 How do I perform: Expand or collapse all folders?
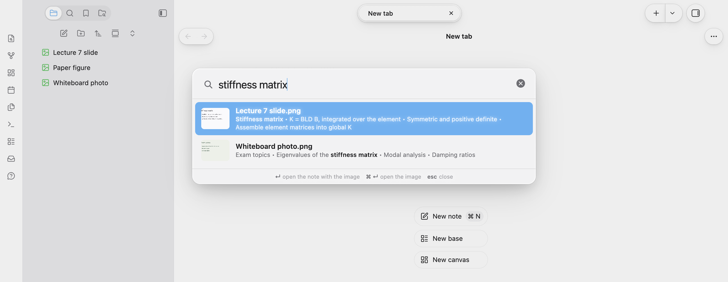[132, 33]
